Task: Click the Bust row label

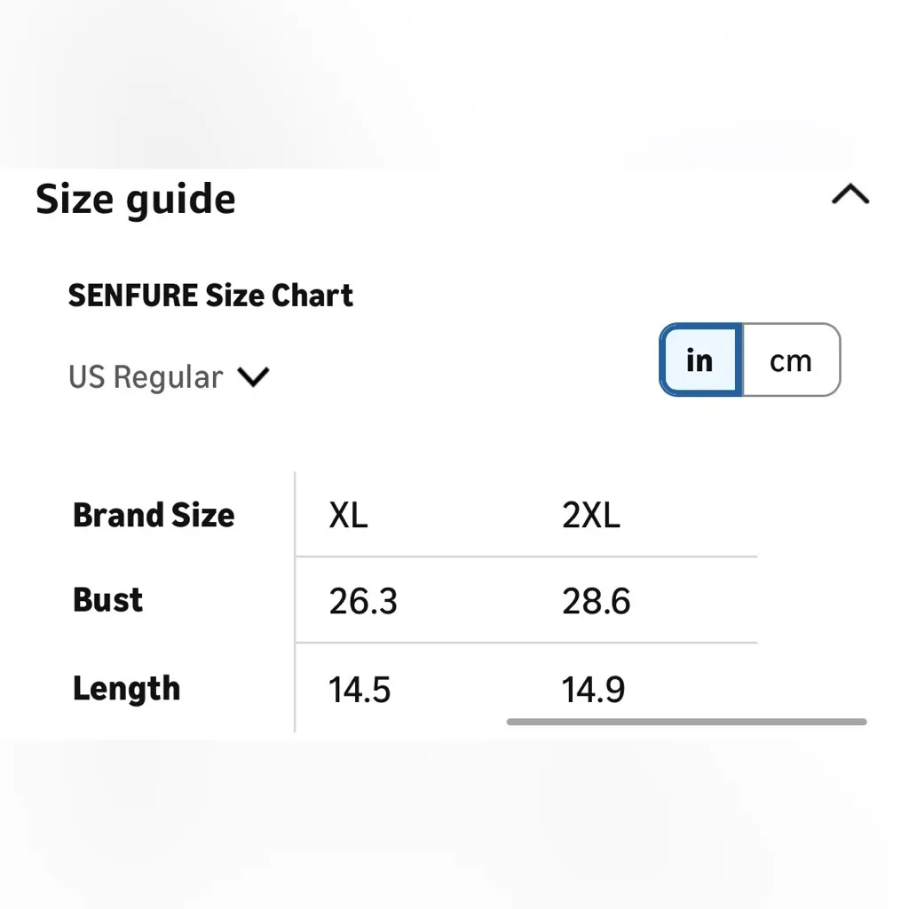Action: coord(107,600)
